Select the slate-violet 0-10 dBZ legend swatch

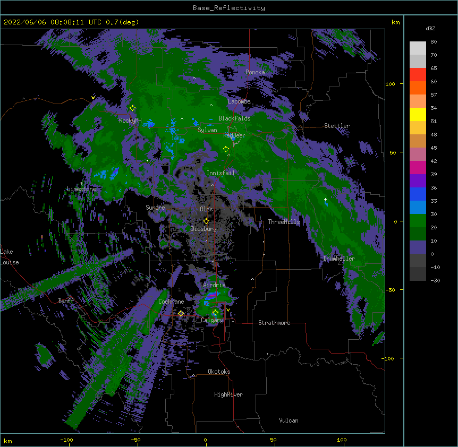coord(418,247)
